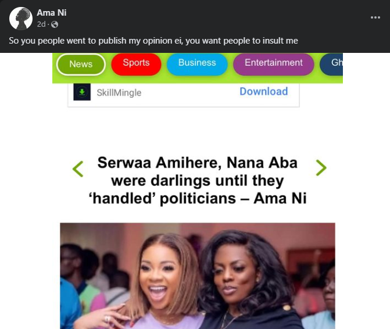Select the Sports category tab
The image size is (390, 329).
click(x=136, y=63)
